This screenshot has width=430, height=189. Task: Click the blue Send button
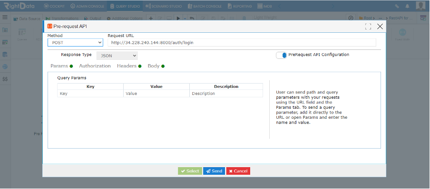click(x=214, y=171)
